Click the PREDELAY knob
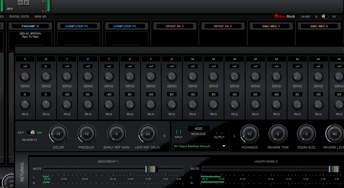Viewport: 344px width, 188px height. 87,134
